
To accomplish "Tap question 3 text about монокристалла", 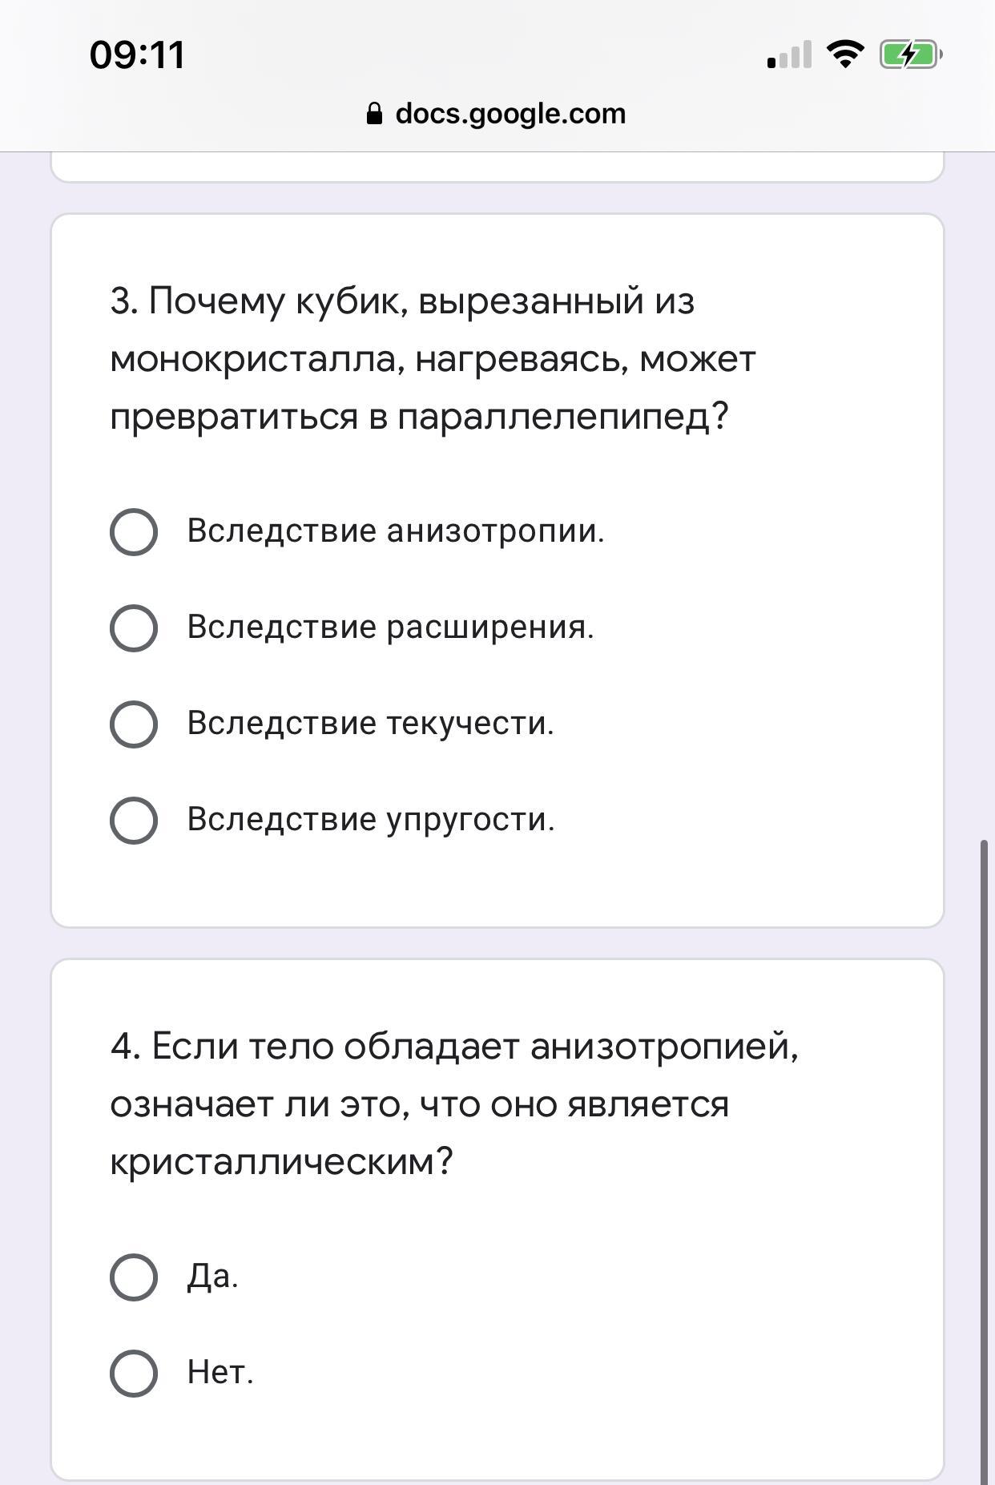I will 433,359.
